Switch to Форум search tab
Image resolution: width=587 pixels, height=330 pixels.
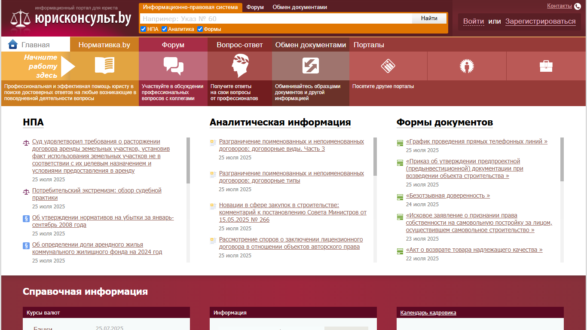tap(255, 7)
